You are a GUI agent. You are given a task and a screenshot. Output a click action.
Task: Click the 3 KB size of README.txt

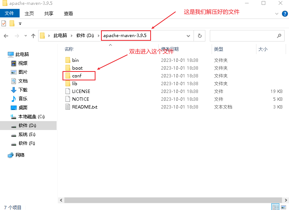coord(278,107)
